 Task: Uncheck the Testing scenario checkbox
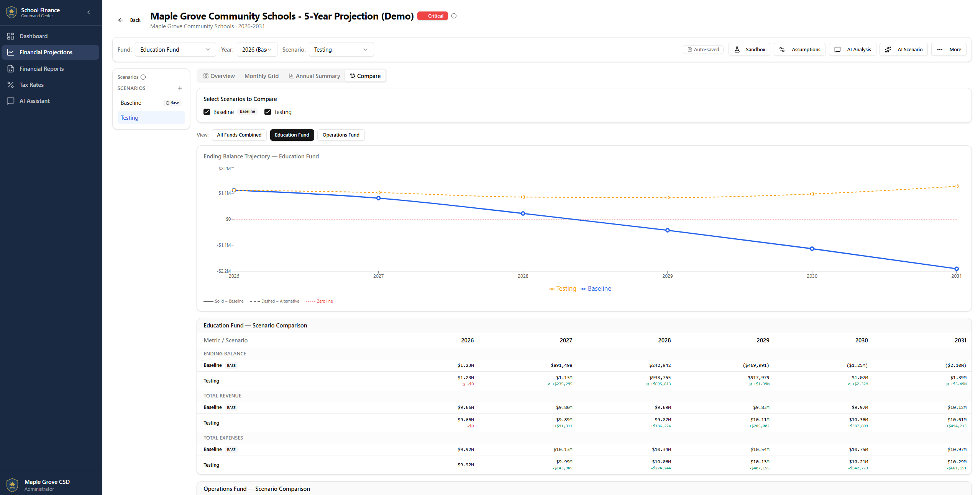tap(267, 112)
